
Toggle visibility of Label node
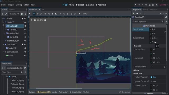pos(25,56)
